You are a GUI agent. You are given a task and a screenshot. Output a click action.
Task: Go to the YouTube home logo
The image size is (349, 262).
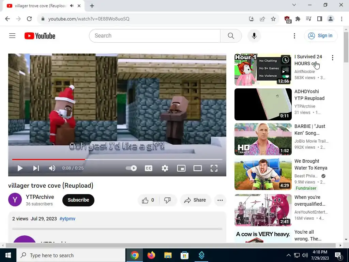click(40, 36)
